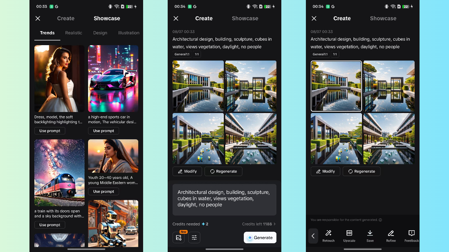Tap the white-outlined selected building image
Image resolution: width=449 pixels, height=252 pixels.
(336, 86)
